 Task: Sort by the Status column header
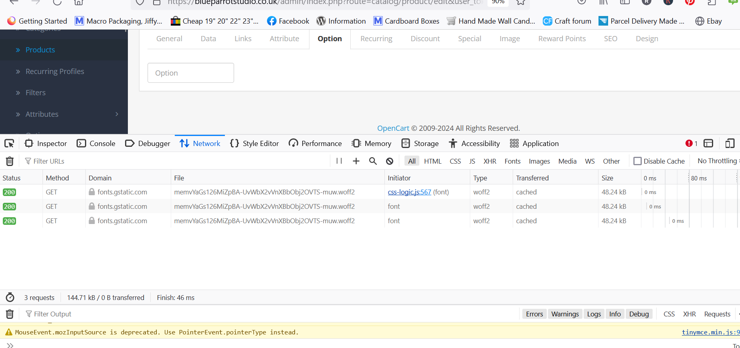point(21,178)
